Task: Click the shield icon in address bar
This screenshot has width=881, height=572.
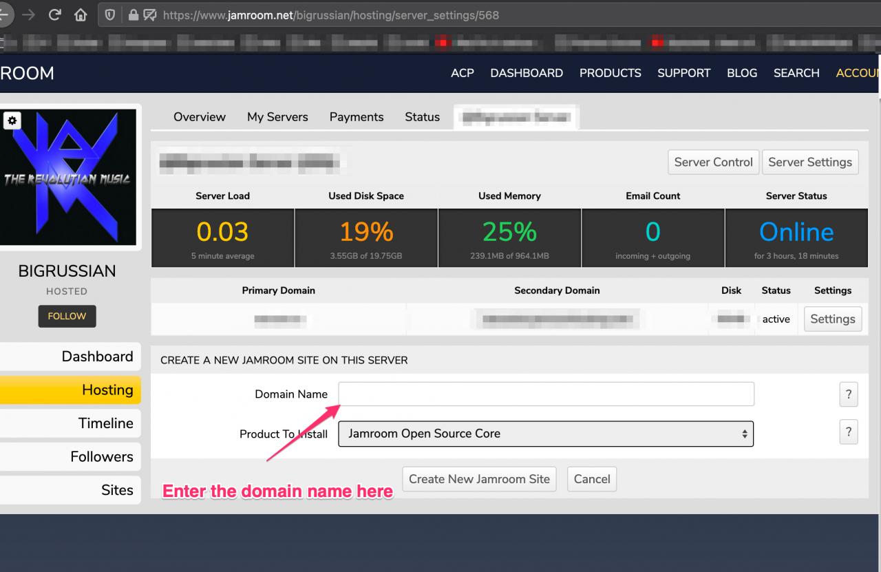Action: [110, 15]
